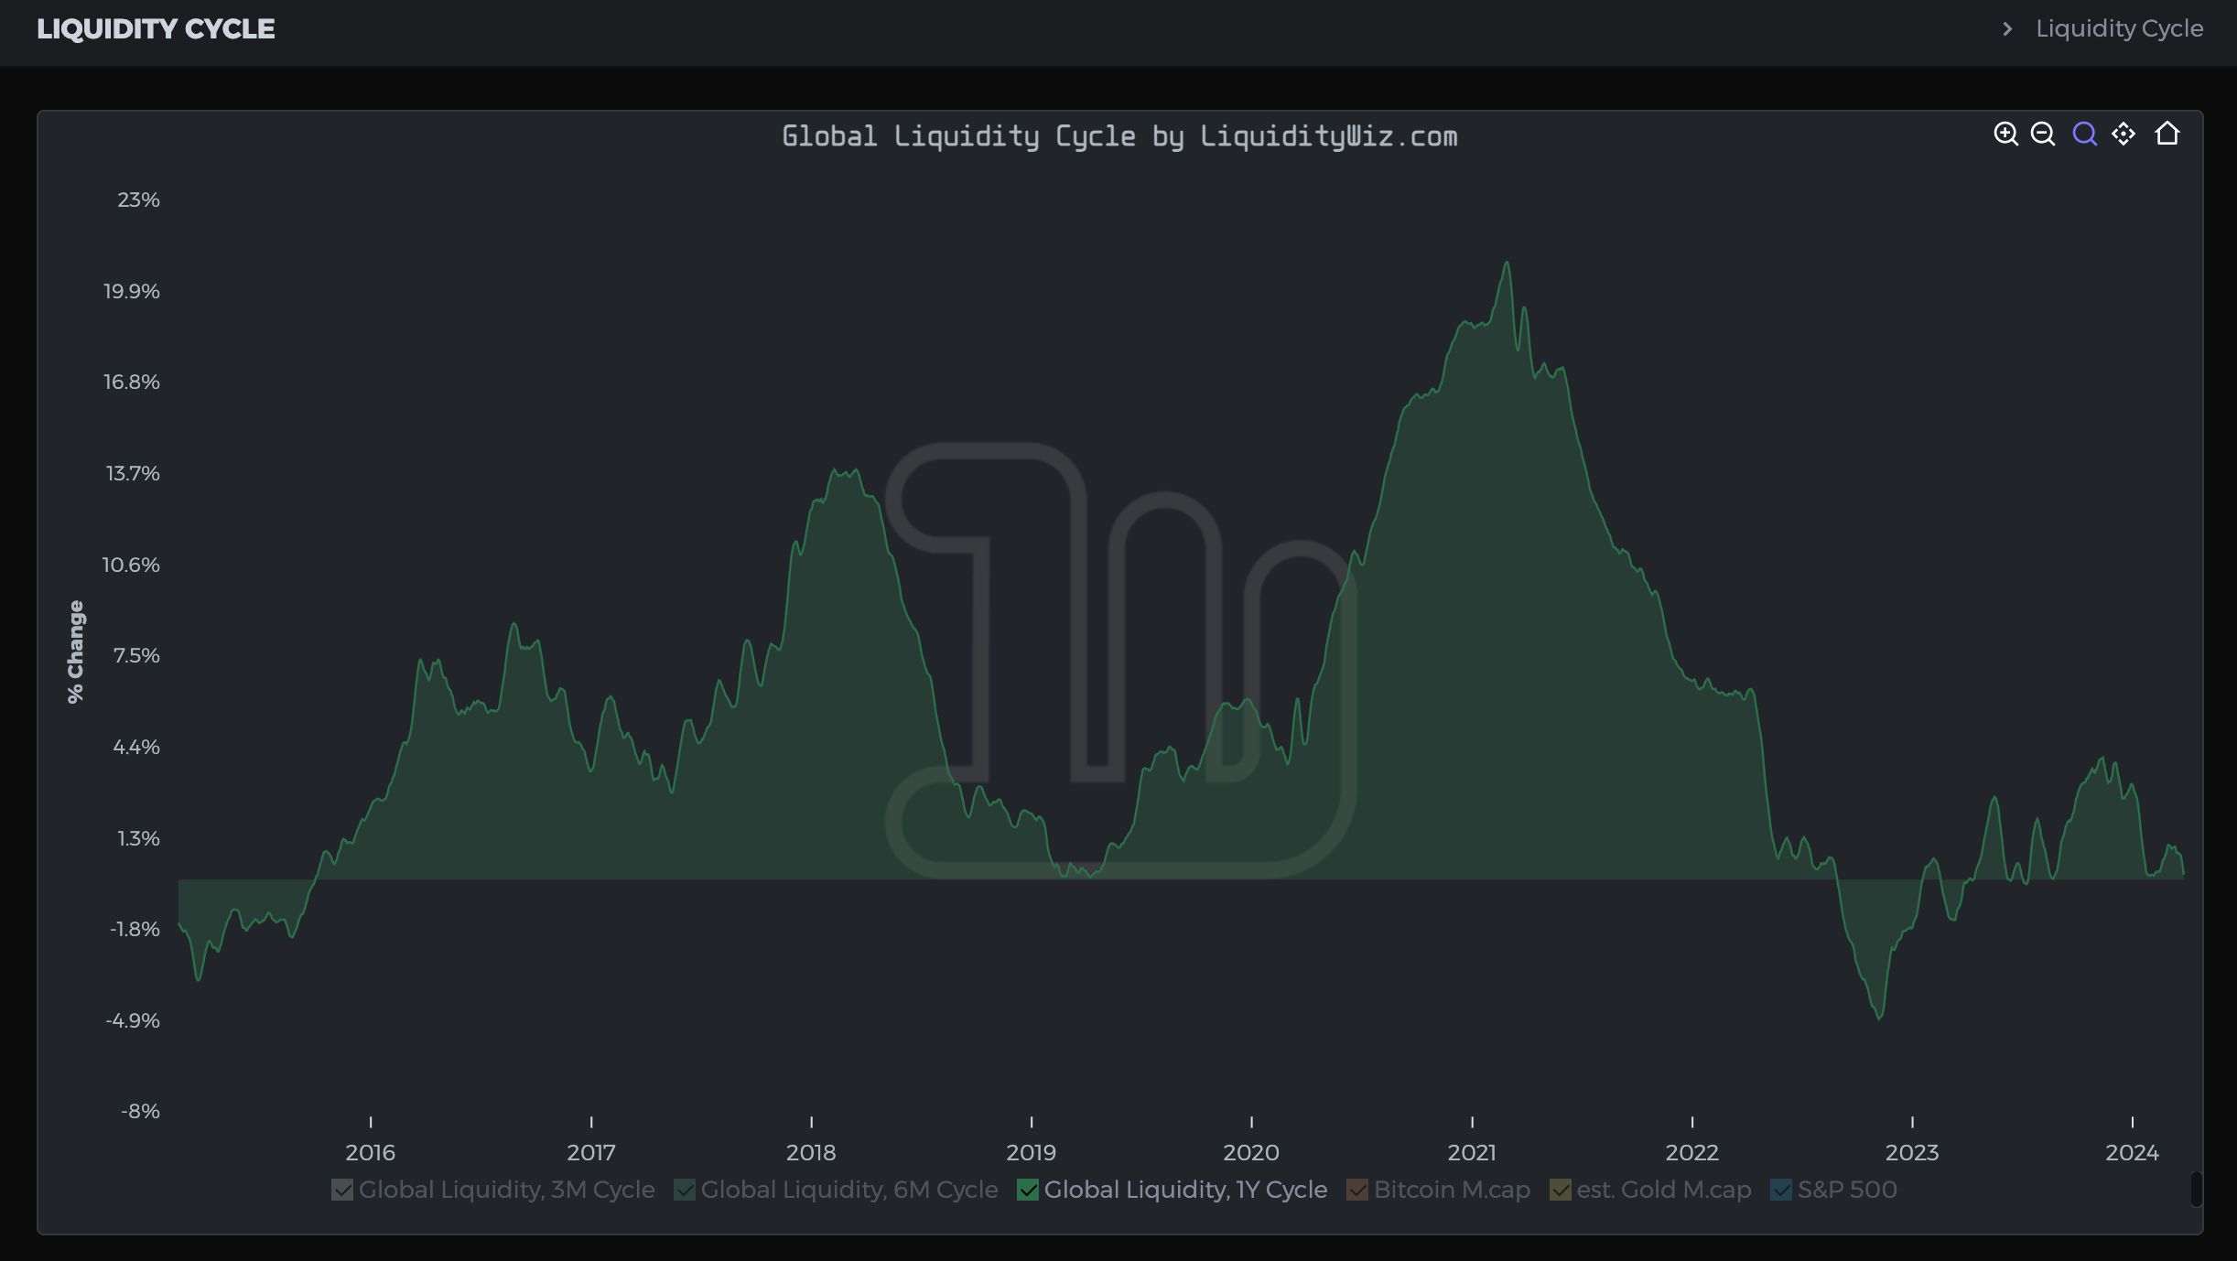2237x1261 pixels.
Task: Click the legend scrollbar handle
Action: 2196,1189
